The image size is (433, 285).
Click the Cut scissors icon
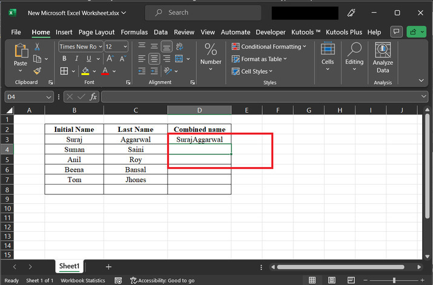pos(38,47)
